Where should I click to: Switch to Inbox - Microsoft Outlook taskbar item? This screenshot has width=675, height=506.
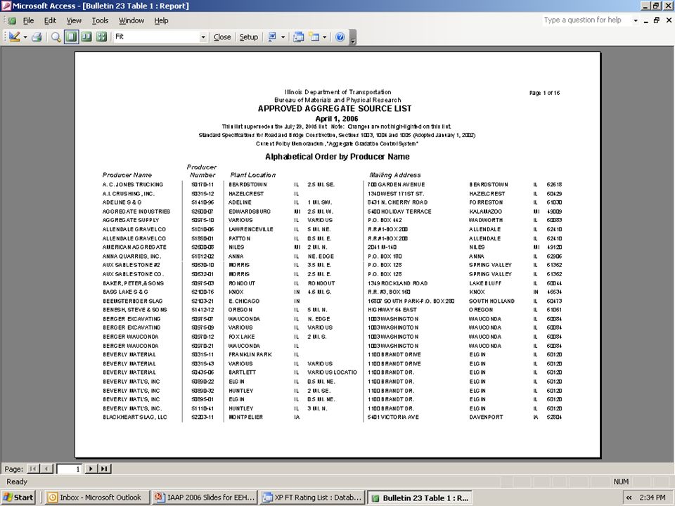pos(97,498)
